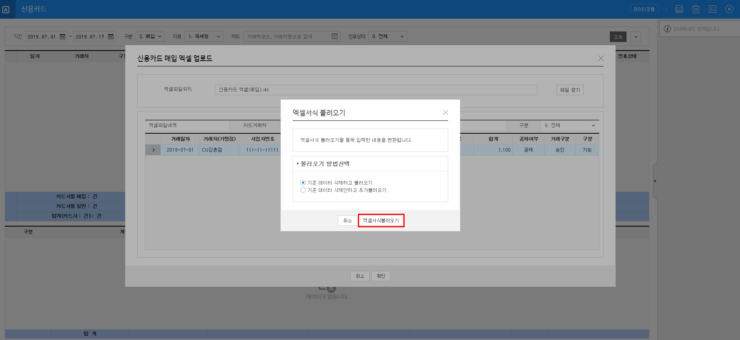The height and width of the screenshot is (340, 740).
Task: Select '기존 데이터 삭제안하고 추가불러오기' radio option
Action: click(x=303, y=190)
